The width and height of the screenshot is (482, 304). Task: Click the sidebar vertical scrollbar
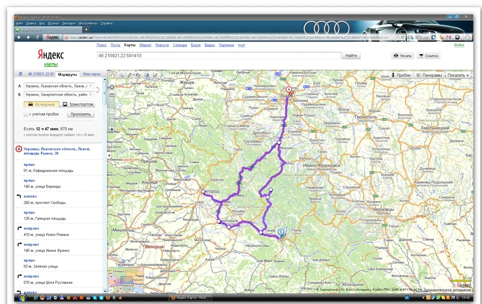[104, 184]
